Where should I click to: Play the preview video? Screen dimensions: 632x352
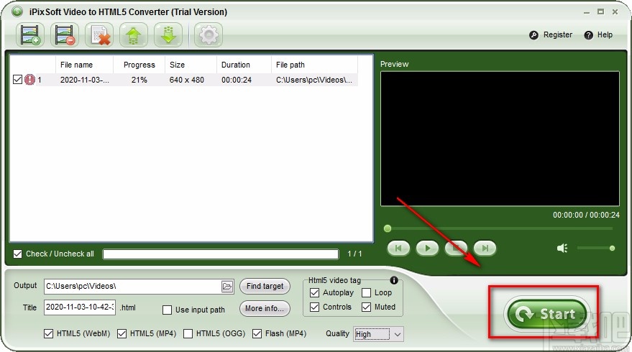(x=427, y=248)
